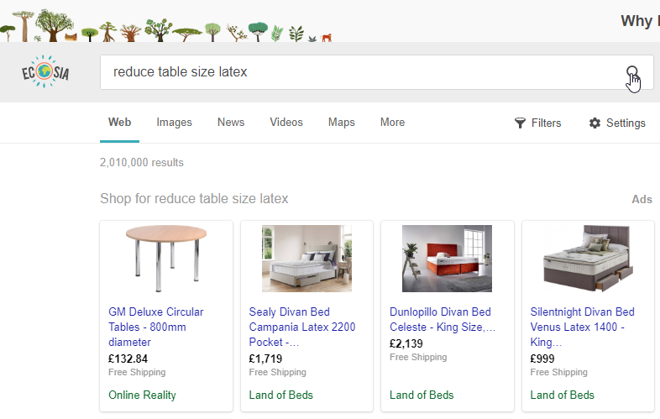
Task: Open the Maps tab
Action: pos(342,122)
